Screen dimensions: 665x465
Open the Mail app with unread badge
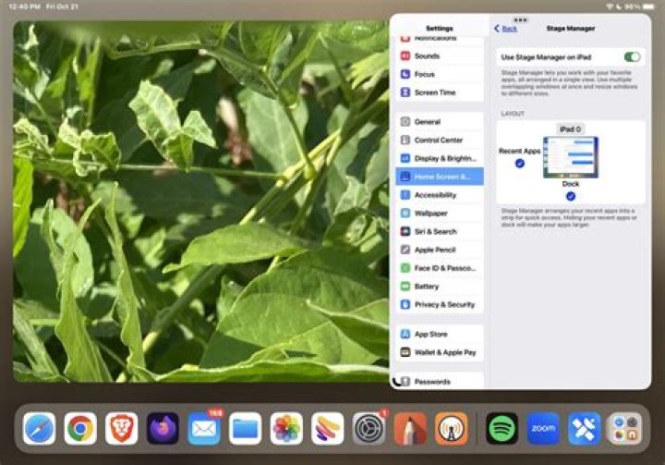point(204,428)
